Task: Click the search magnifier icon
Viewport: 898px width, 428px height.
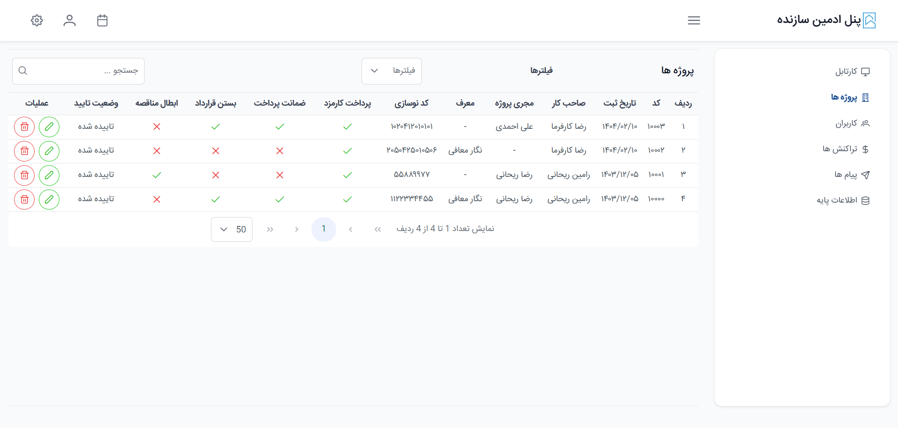Action: [x=23, y=71]
